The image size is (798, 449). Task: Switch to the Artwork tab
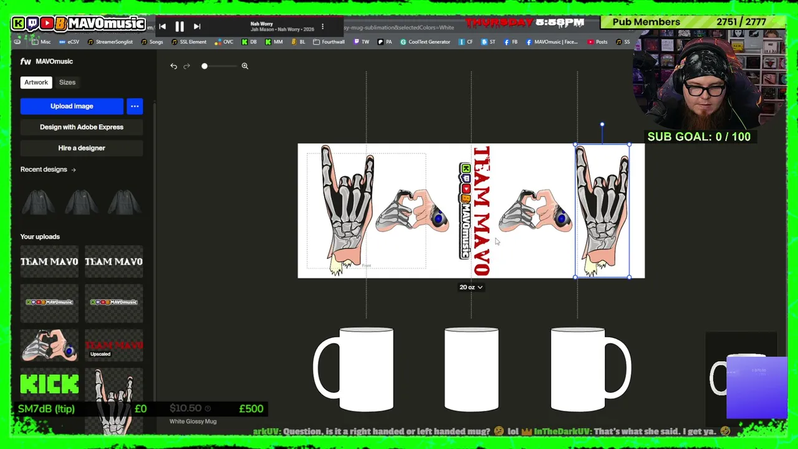(36, 82)
